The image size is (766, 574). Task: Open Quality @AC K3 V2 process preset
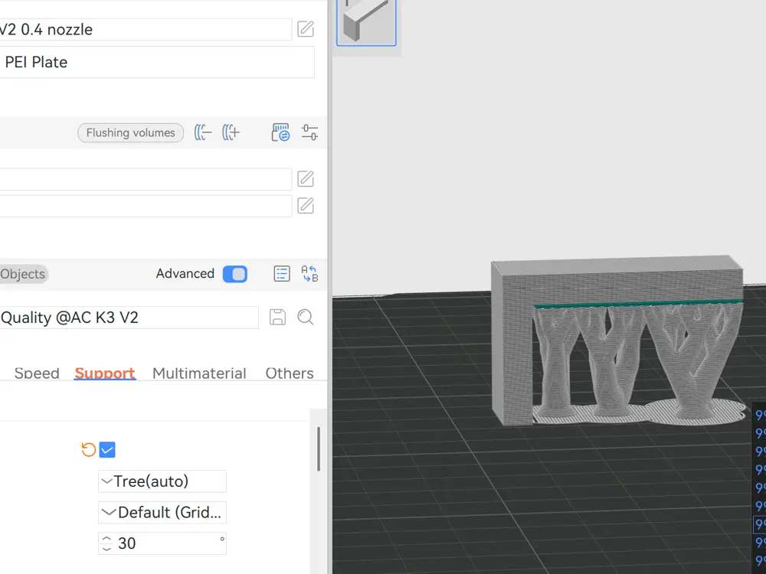[x=129, y=318]
